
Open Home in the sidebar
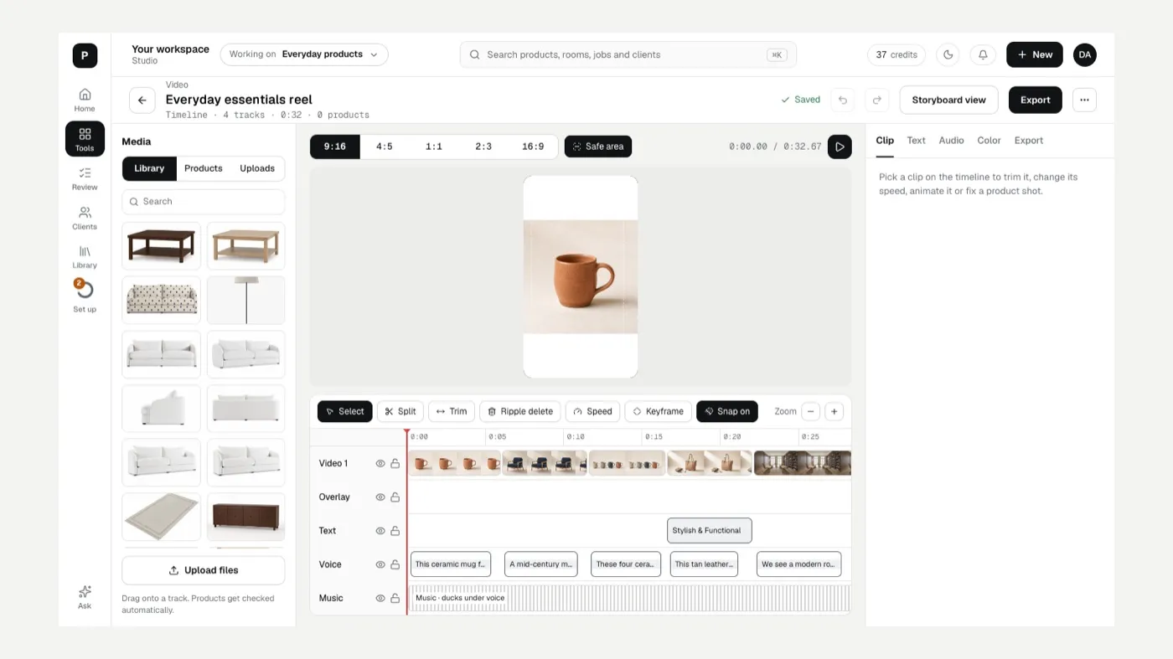tap(85, 100)
